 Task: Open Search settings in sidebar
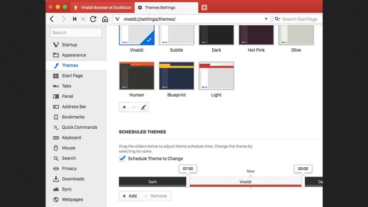pyautogui.click(x=76, y=158)
